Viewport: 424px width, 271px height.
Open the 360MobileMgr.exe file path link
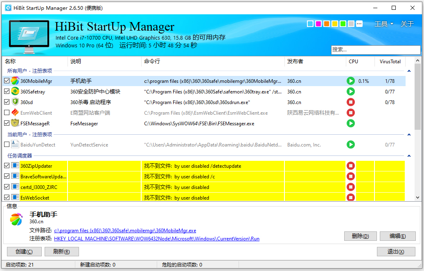click(x=125, y=231)
